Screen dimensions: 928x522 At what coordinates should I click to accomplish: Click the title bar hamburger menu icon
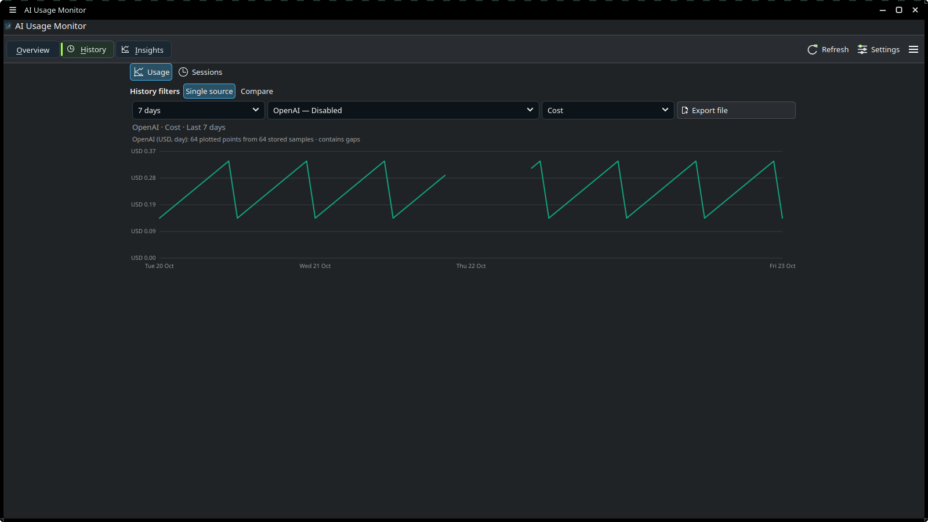13,10
